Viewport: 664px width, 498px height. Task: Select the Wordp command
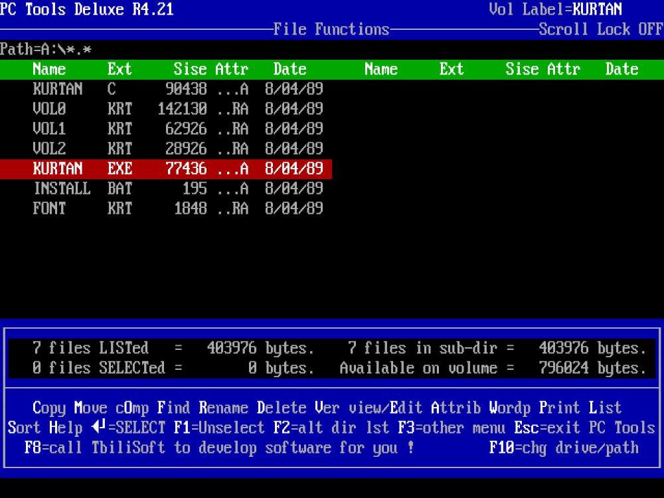pyautogui.click(x=510, y=408)
